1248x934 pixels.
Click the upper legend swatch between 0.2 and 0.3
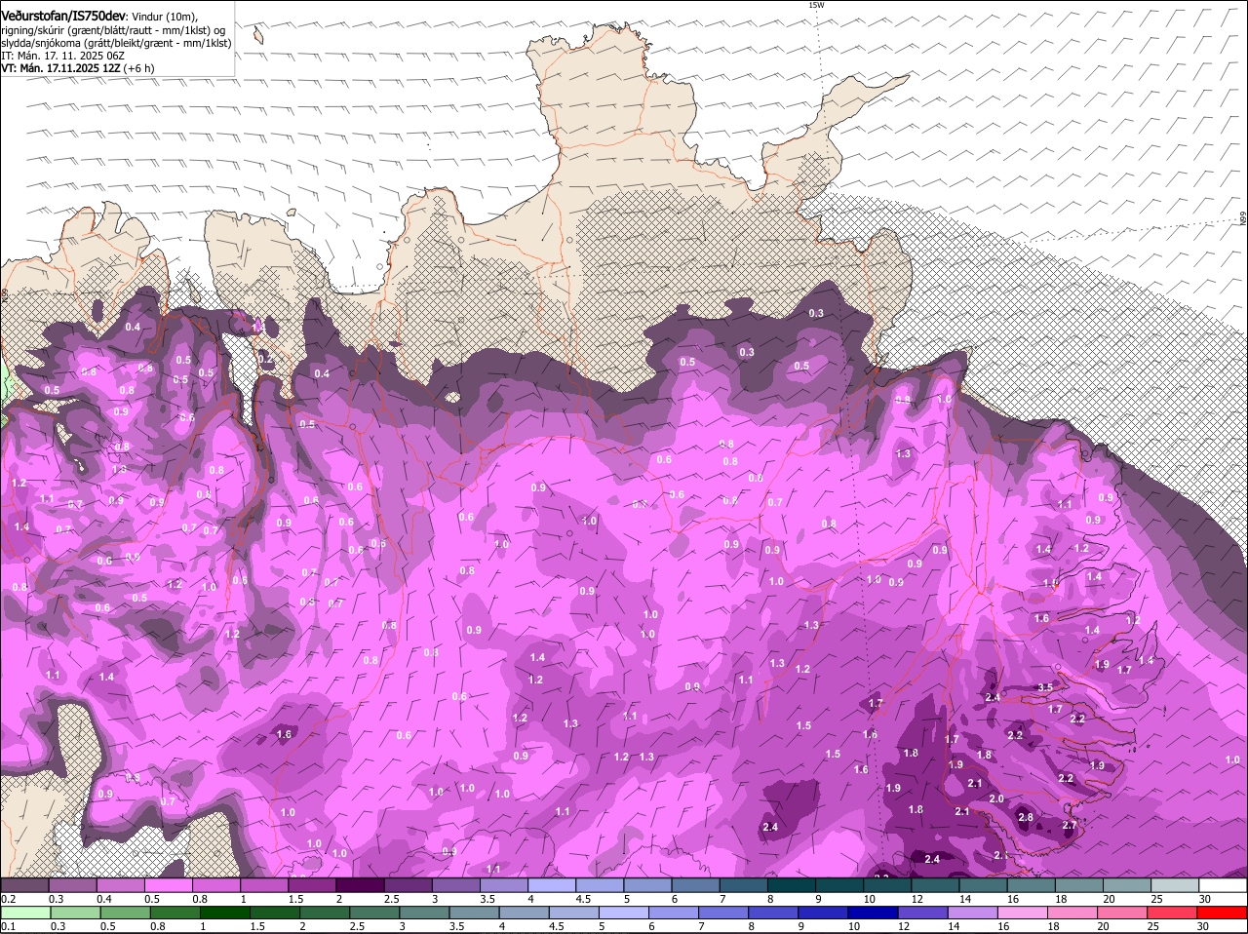tap(24, 885)
